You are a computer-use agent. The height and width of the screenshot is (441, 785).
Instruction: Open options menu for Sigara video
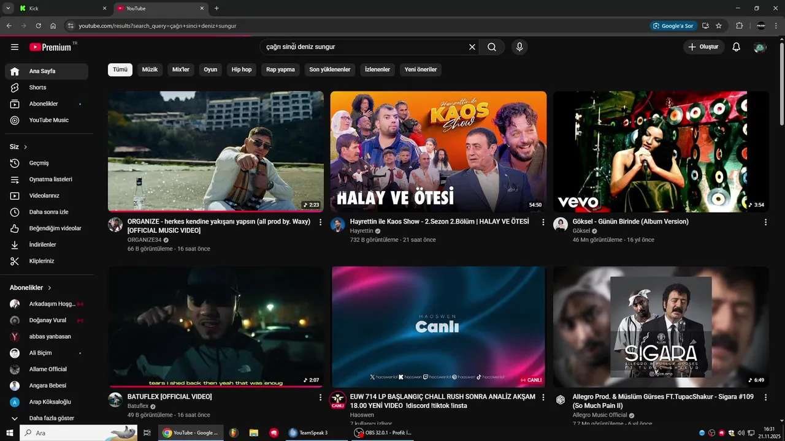tap(765, 398)
